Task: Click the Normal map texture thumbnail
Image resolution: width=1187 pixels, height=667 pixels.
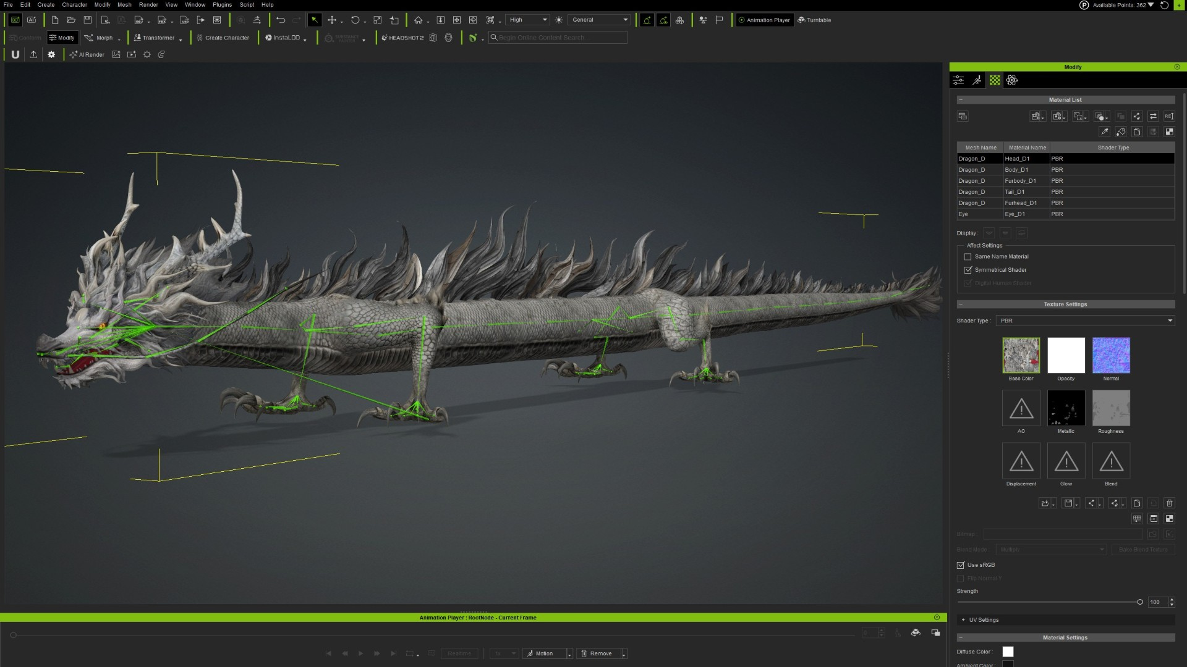Action: [1111, 355]
